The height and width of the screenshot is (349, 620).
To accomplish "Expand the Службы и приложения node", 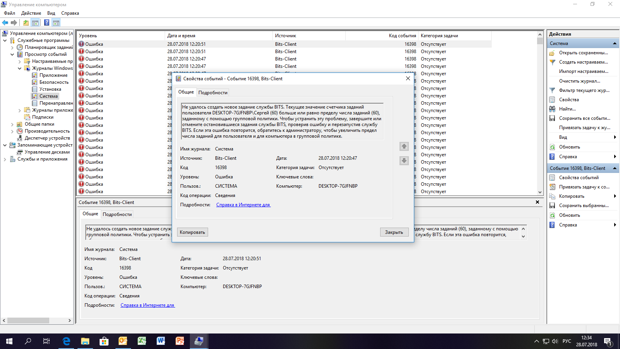I will pyautogui.click(x=5, y=159).
